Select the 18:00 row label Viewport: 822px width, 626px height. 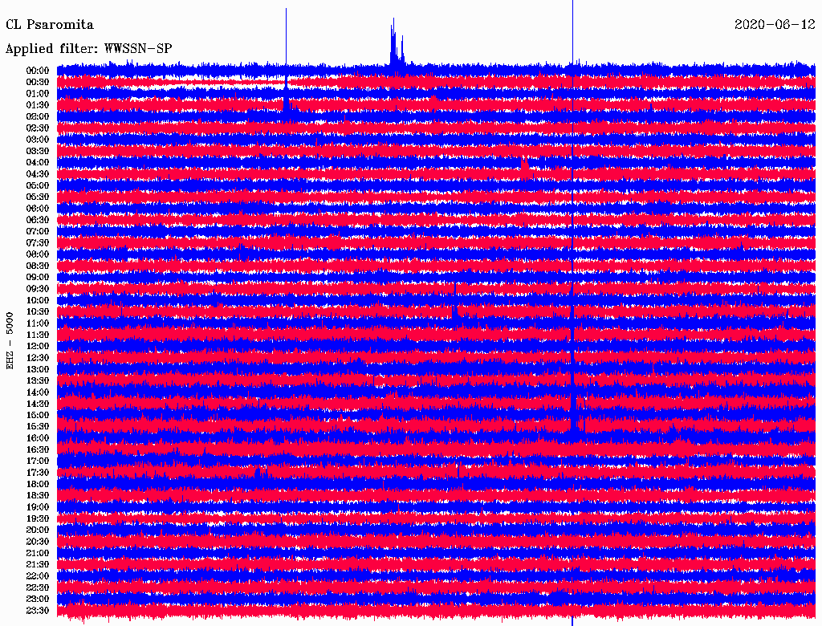[x=38, y=485]
